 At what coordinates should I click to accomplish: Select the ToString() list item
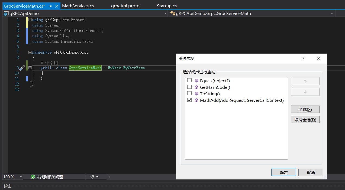click(210, 94)
